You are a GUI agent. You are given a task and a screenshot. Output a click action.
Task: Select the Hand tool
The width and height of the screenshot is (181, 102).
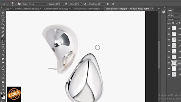3,82
